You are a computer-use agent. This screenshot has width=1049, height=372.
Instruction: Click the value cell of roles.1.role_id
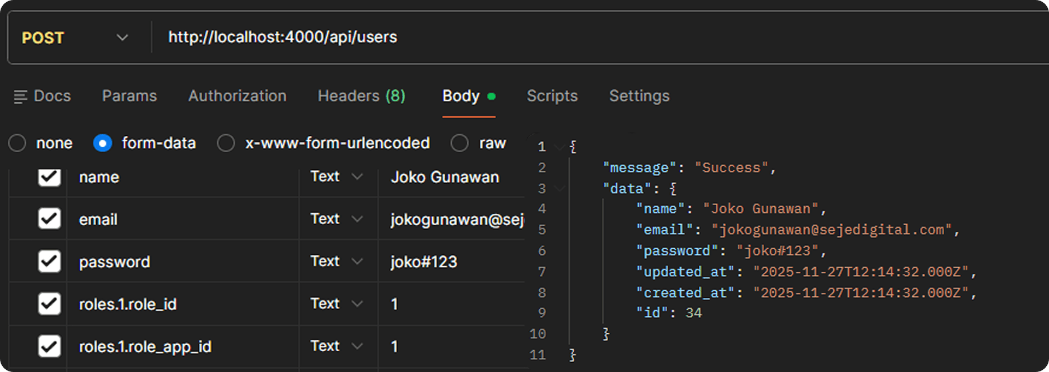point(452,304)
